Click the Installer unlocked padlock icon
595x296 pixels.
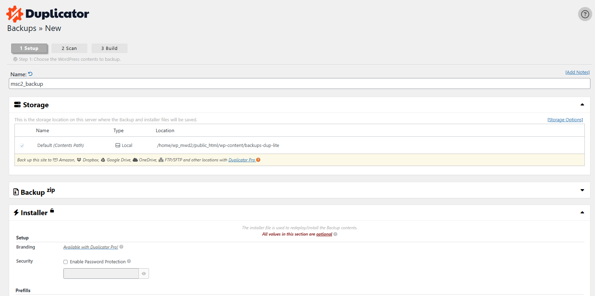52,211
